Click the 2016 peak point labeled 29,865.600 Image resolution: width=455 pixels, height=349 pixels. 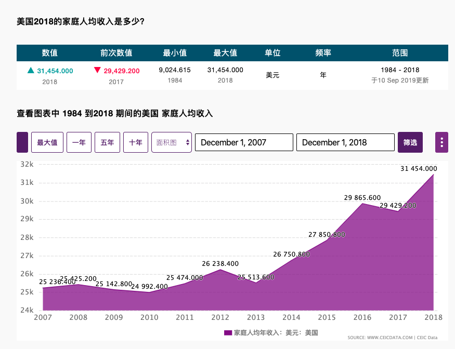point(362,204)
